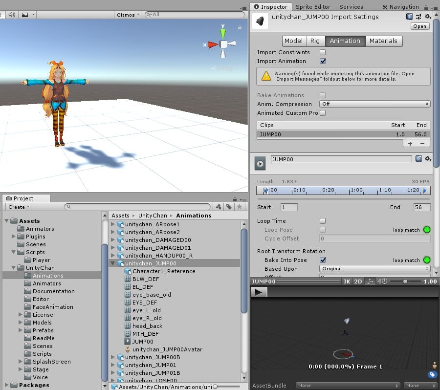The image size is (440, 390).
Task: Open clip settings gear icon
Action: pos(428,159)
